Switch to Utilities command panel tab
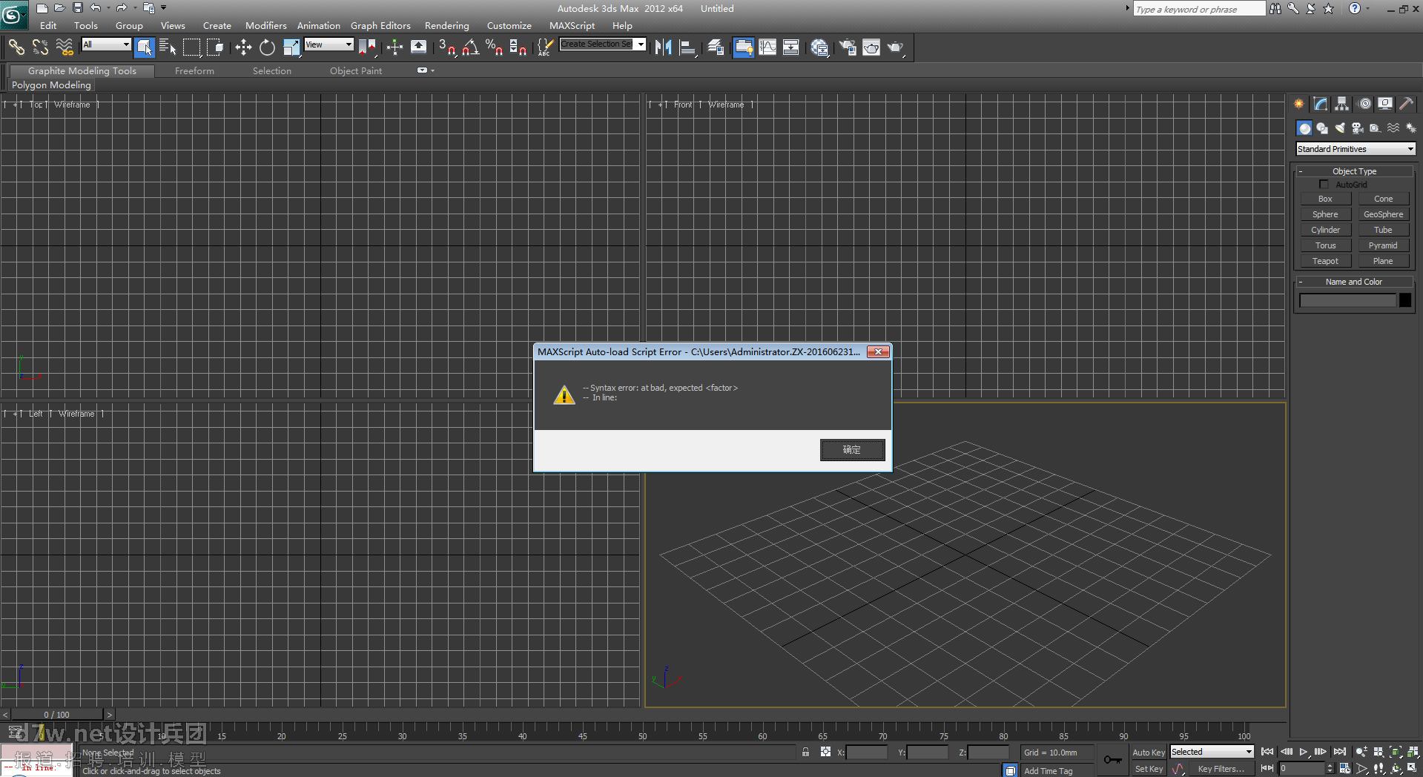This screenshot has height=777, width=1423. coord(1406,104)
